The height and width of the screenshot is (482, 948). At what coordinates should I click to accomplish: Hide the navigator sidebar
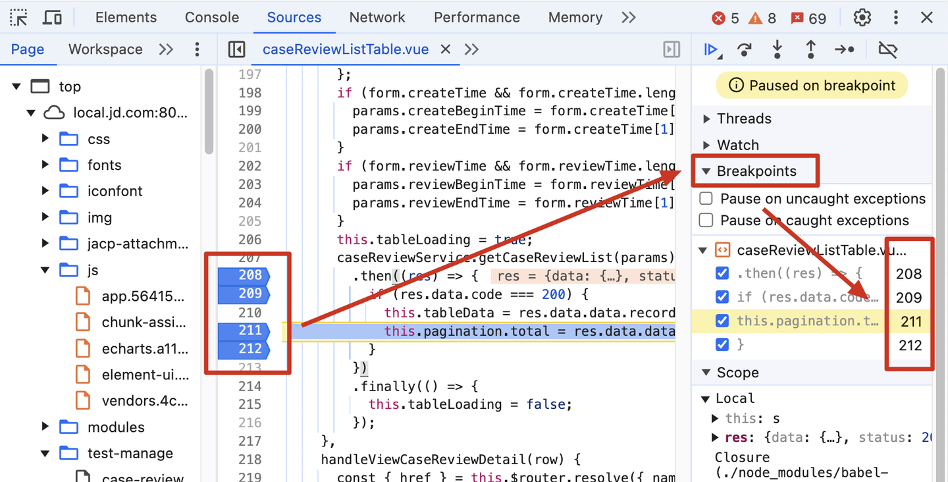click(236, 49)
